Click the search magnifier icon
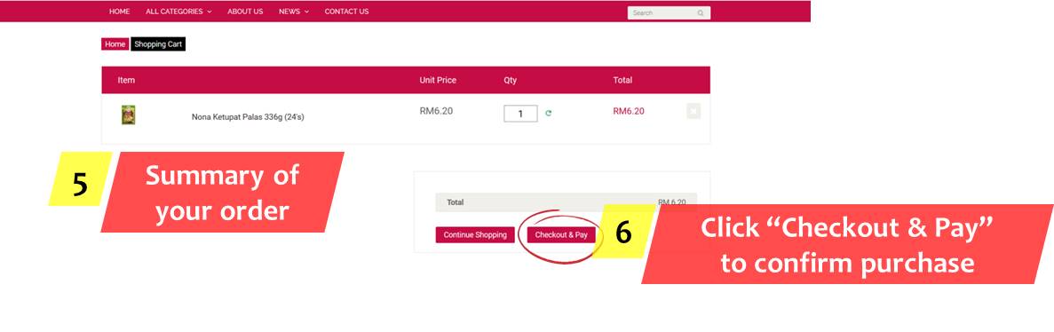The width and height of the screenshot is (1054, 332). pos(701,12)
